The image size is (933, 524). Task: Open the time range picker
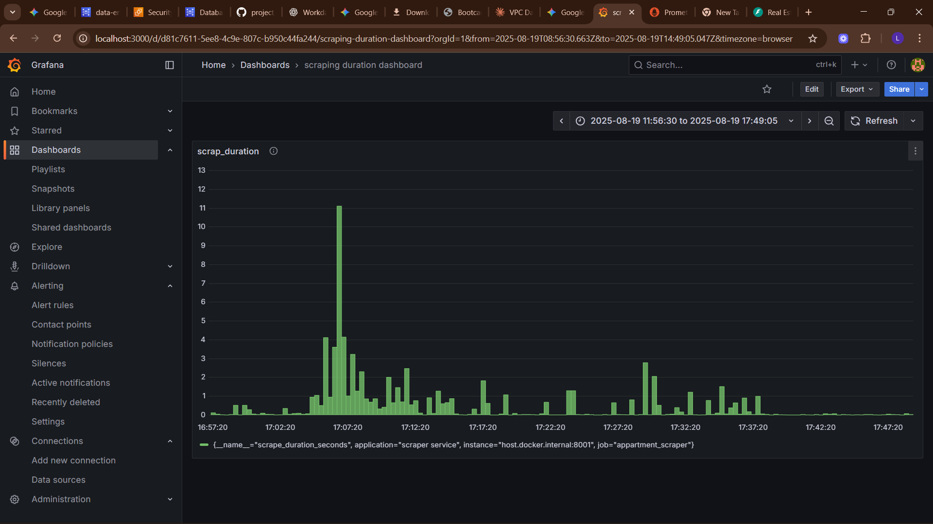(685, 121)
